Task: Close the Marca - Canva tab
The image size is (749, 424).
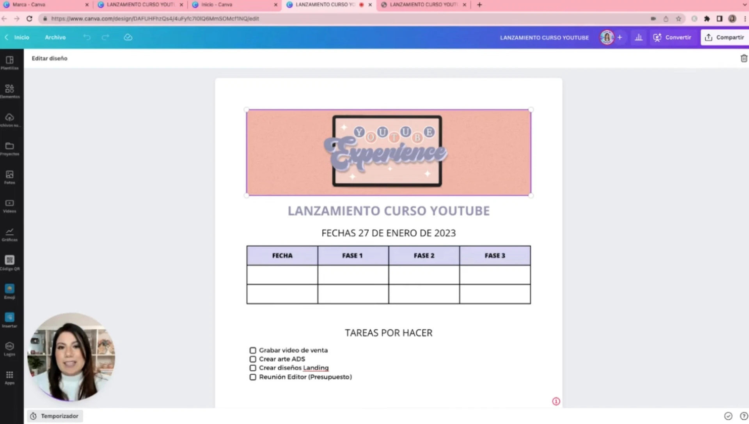Action: [x=87, y=5]
